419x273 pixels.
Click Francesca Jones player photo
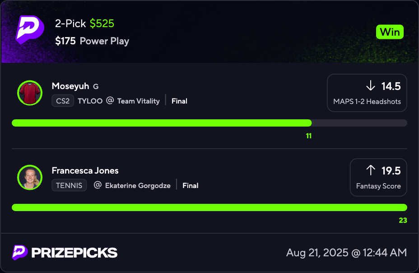pyautogui.click(x=30, y=177)
